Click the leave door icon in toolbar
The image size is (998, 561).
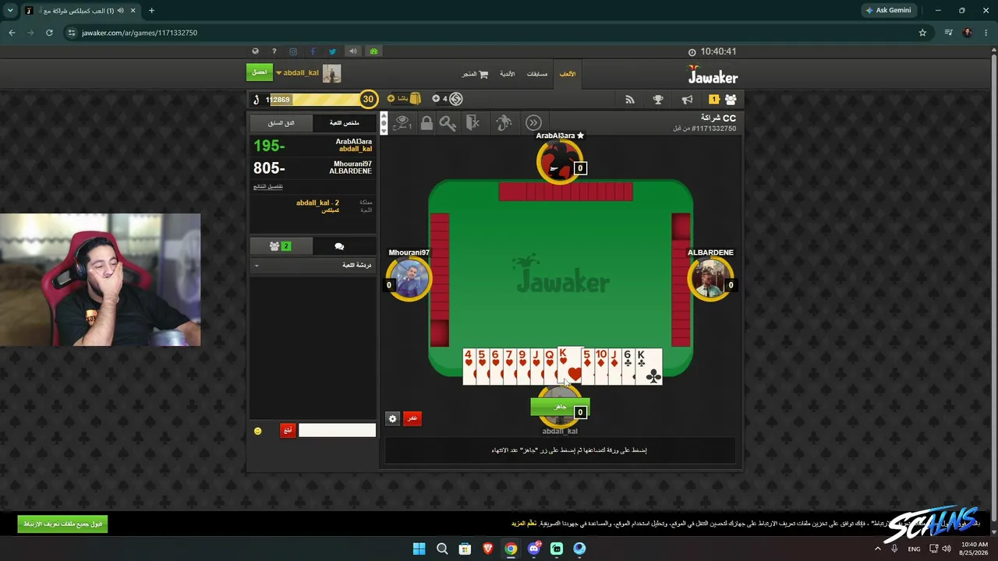(x=473, y=123)
